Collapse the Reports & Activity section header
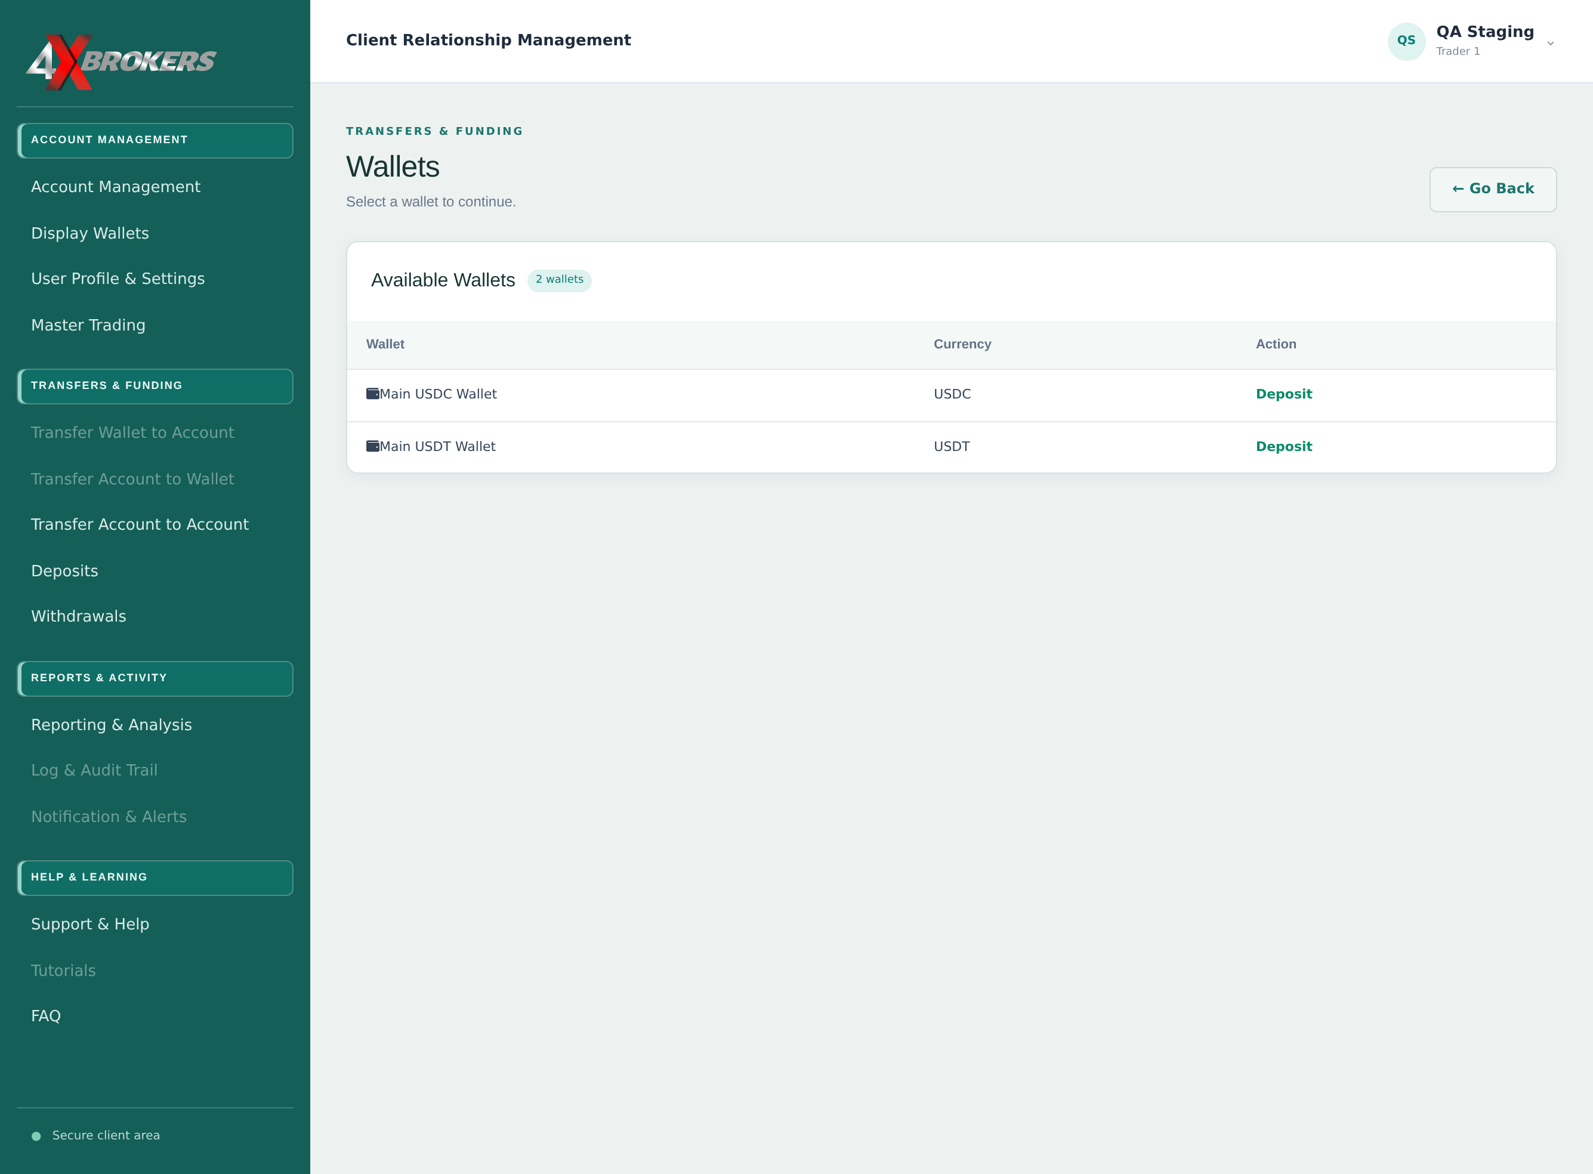The width and height of the screenshot is (1593, 1174). tap(155, 679)
